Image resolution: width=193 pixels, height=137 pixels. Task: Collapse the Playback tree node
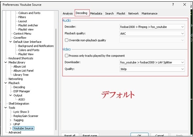(x=6, y=83)
